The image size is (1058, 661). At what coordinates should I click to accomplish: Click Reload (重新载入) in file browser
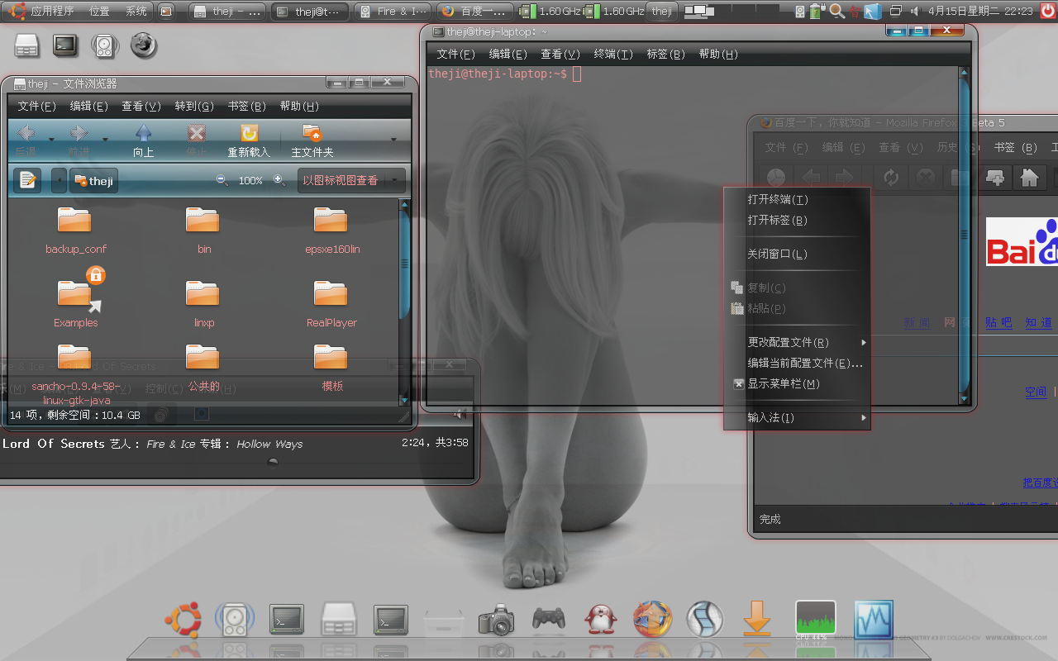coord(249,140)
